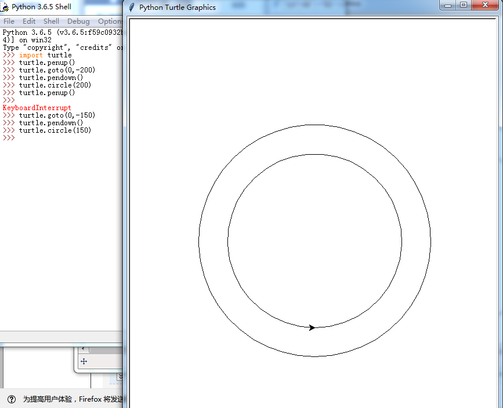Click the red KeyboardInterrupt text line
This screenshot has height=408, width=503.
tap(37, 108)
